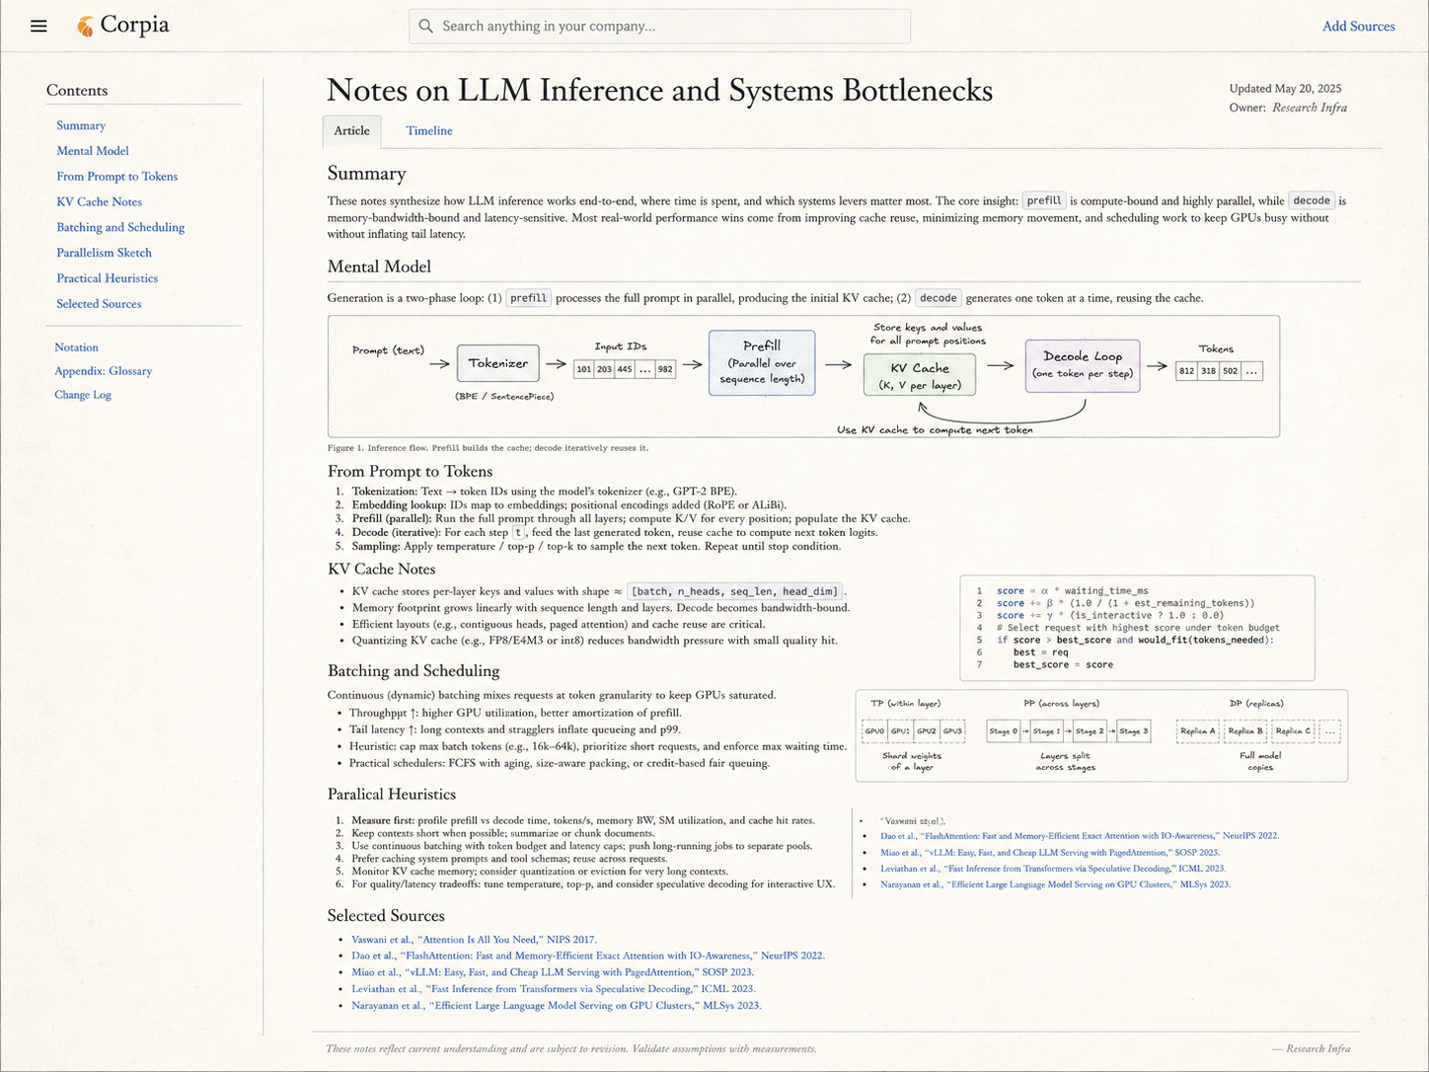
Task: Go to Mental Model section link
Action: [x=93, y=151]
